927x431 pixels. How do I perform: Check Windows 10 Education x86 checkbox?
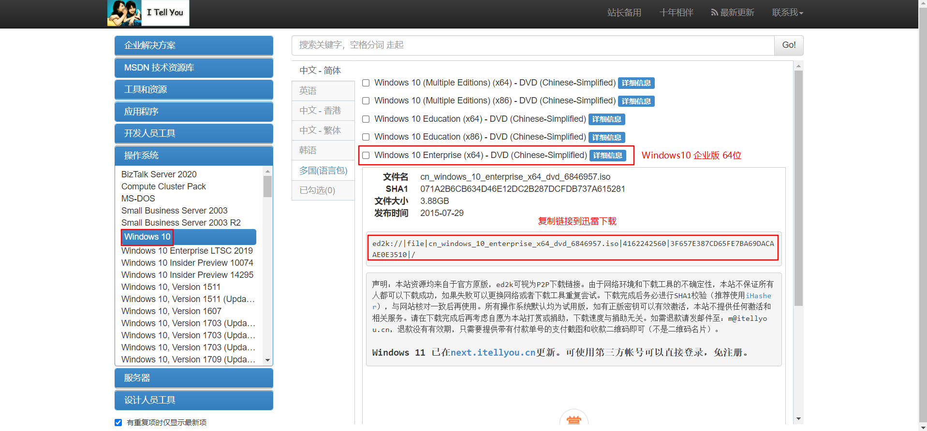click(x=366, y=137)
